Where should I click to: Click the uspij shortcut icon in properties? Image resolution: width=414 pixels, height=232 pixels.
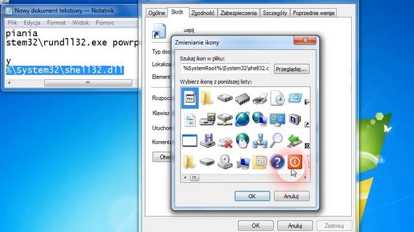coord(159,31)
